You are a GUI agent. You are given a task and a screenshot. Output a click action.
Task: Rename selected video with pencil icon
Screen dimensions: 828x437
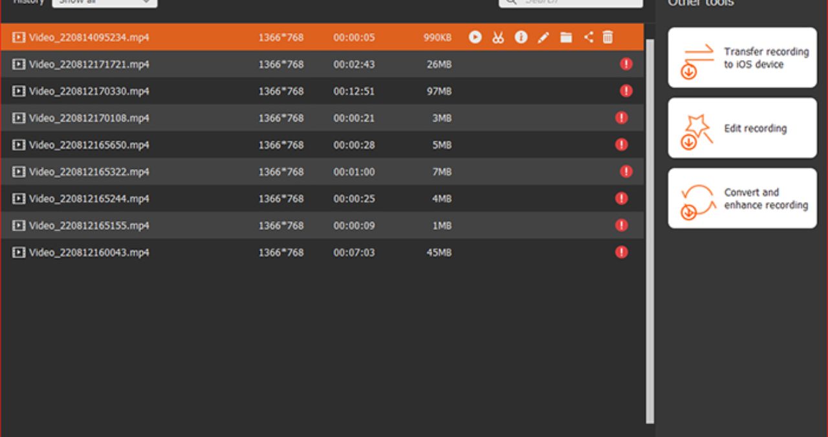point(543,38)
